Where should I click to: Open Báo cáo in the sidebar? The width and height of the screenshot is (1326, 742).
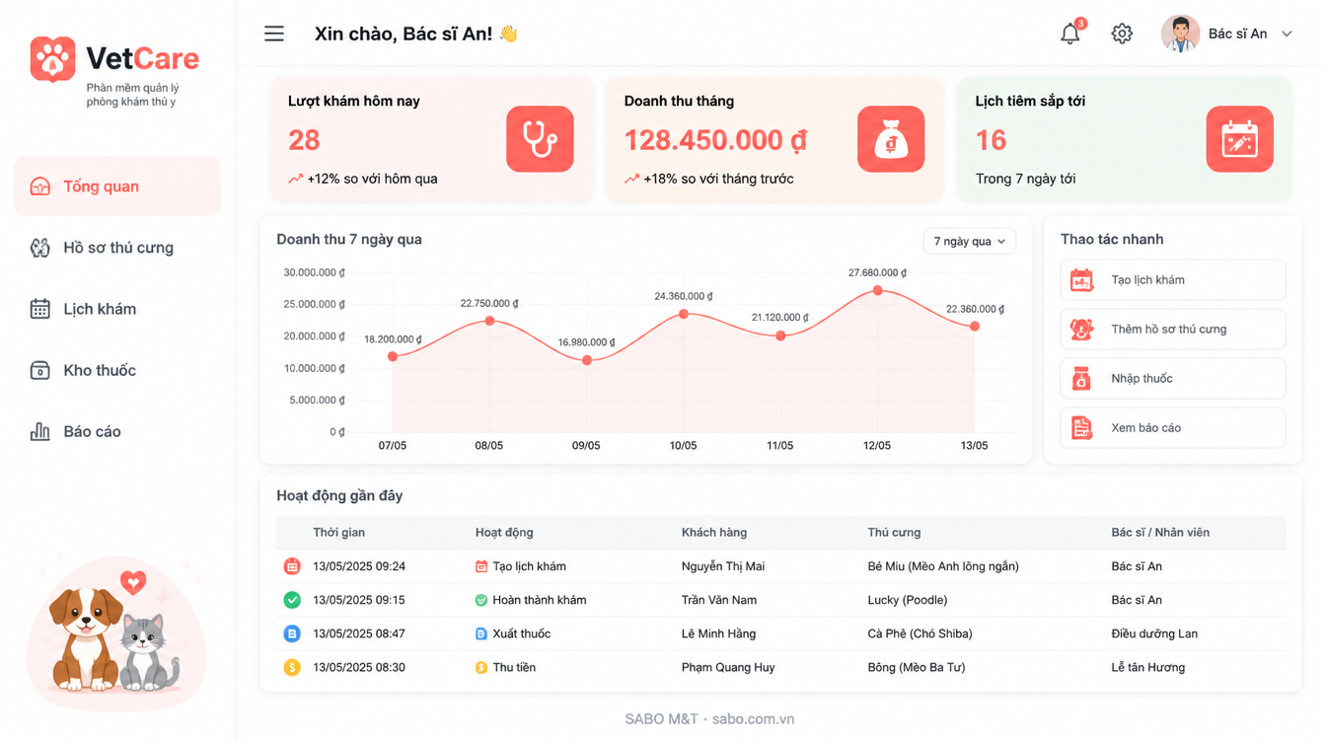pos(117,431)
